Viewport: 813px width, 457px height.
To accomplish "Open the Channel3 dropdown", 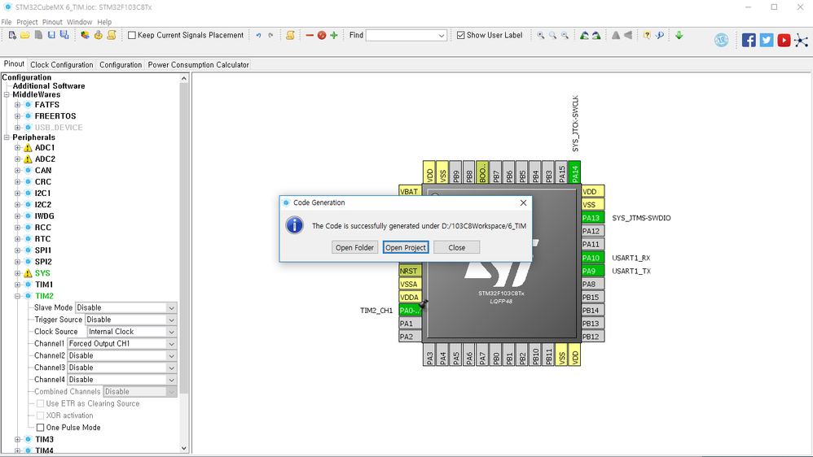I will coord(171,368).
